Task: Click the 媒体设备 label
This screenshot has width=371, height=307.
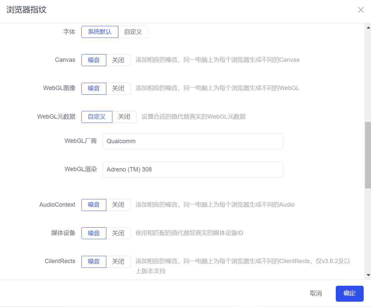Action: [x=63, y=233]
